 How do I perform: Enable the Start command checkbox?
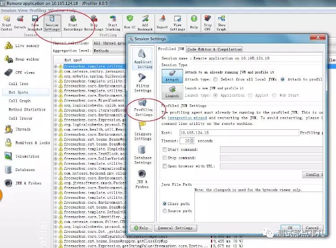(164, 150)
